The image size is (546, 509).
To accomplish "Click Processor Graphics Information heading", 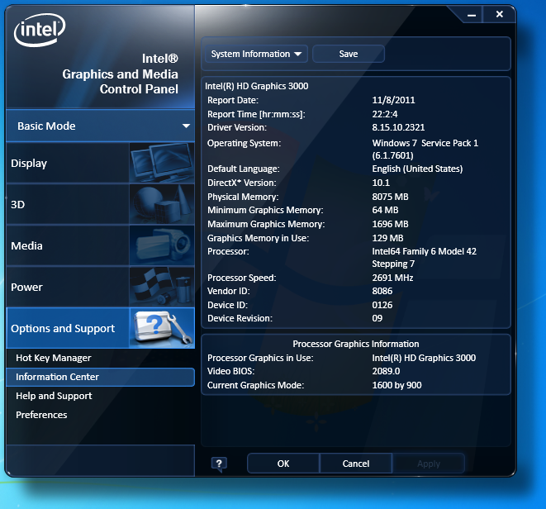I will tap(356, 344).
